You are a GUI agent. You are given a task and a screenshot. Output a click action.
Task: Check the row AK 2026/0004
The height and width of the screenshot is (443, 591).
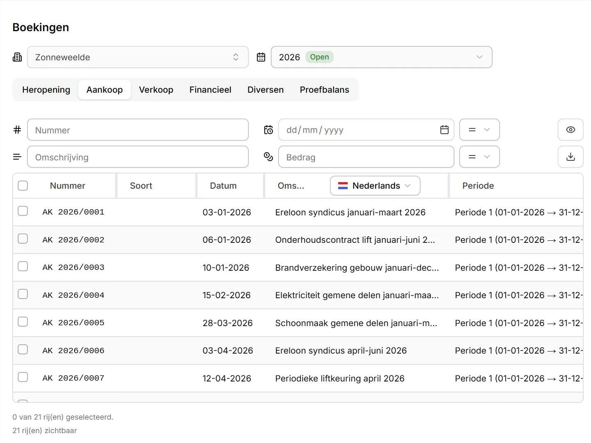[x=23, y=294]
